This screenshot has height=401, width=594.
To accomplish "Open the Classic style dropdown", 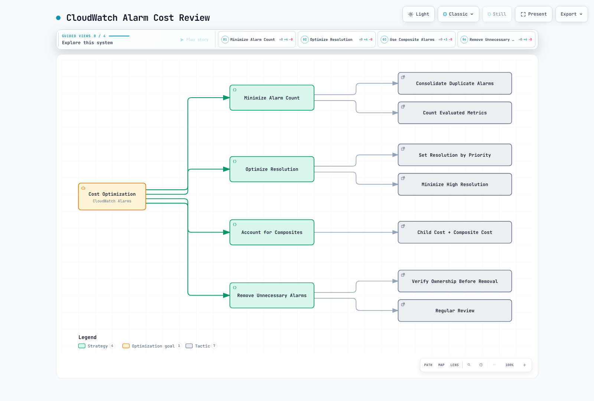I will pos(458,14).
